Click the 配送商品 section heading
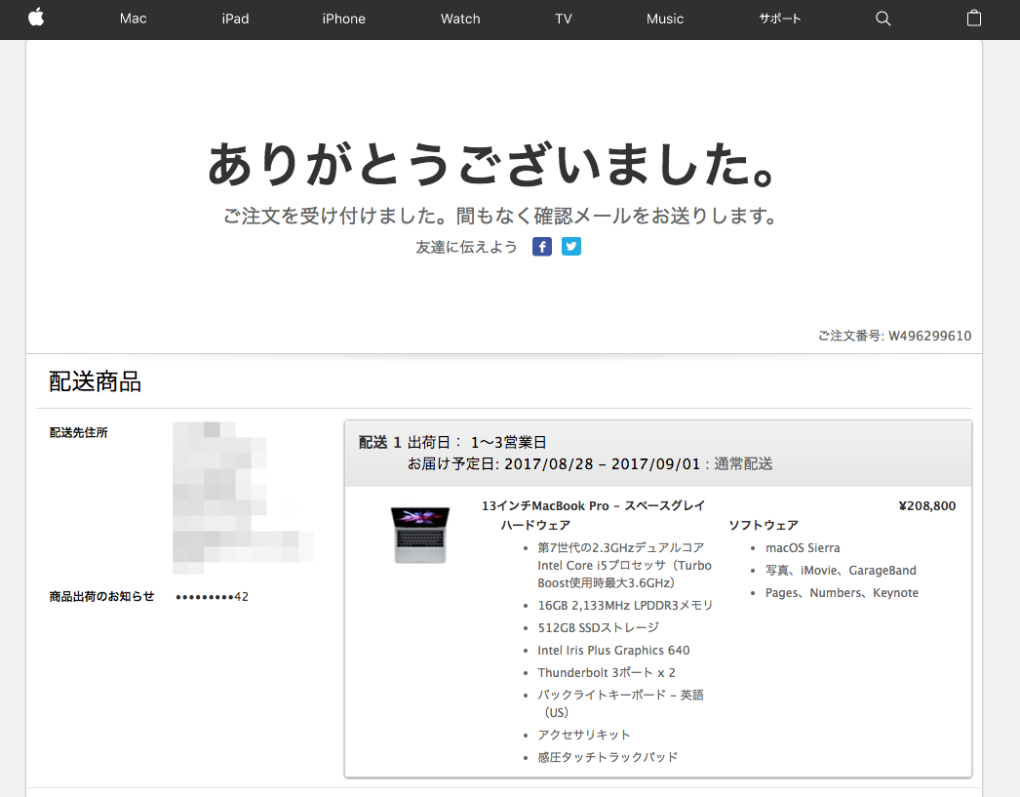 (x=95, y=381)
